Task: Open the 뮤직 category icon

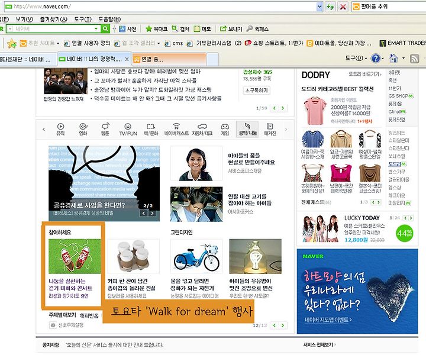Action: (60, 126)
